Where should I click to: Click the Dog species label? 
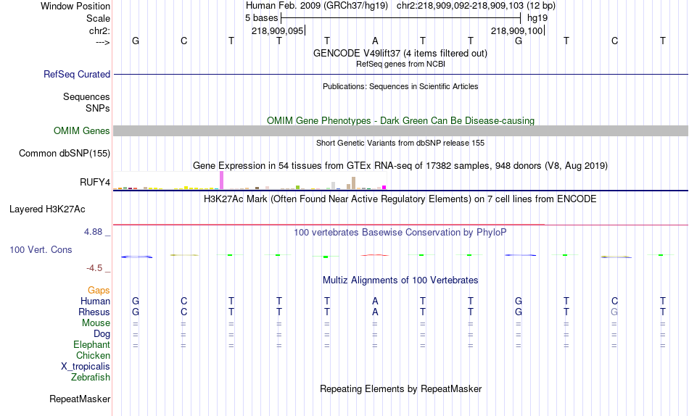pyautogui.click(x=102, y=334)
